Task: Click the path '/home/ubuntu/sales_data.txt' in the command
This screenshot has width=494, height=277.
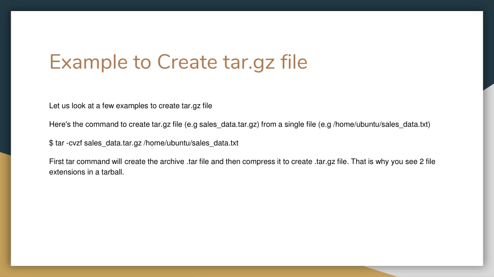Action: coord(191,143)
